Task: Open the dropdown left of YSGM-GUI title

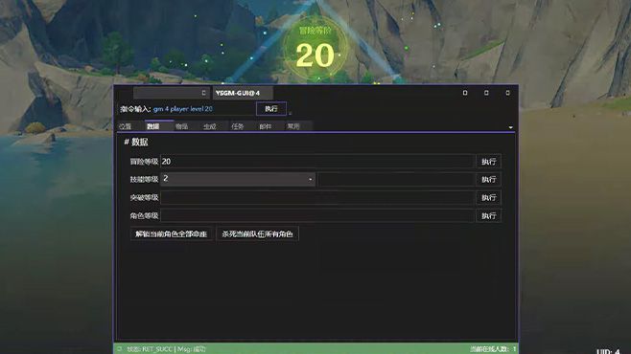Action: point(172,93)
